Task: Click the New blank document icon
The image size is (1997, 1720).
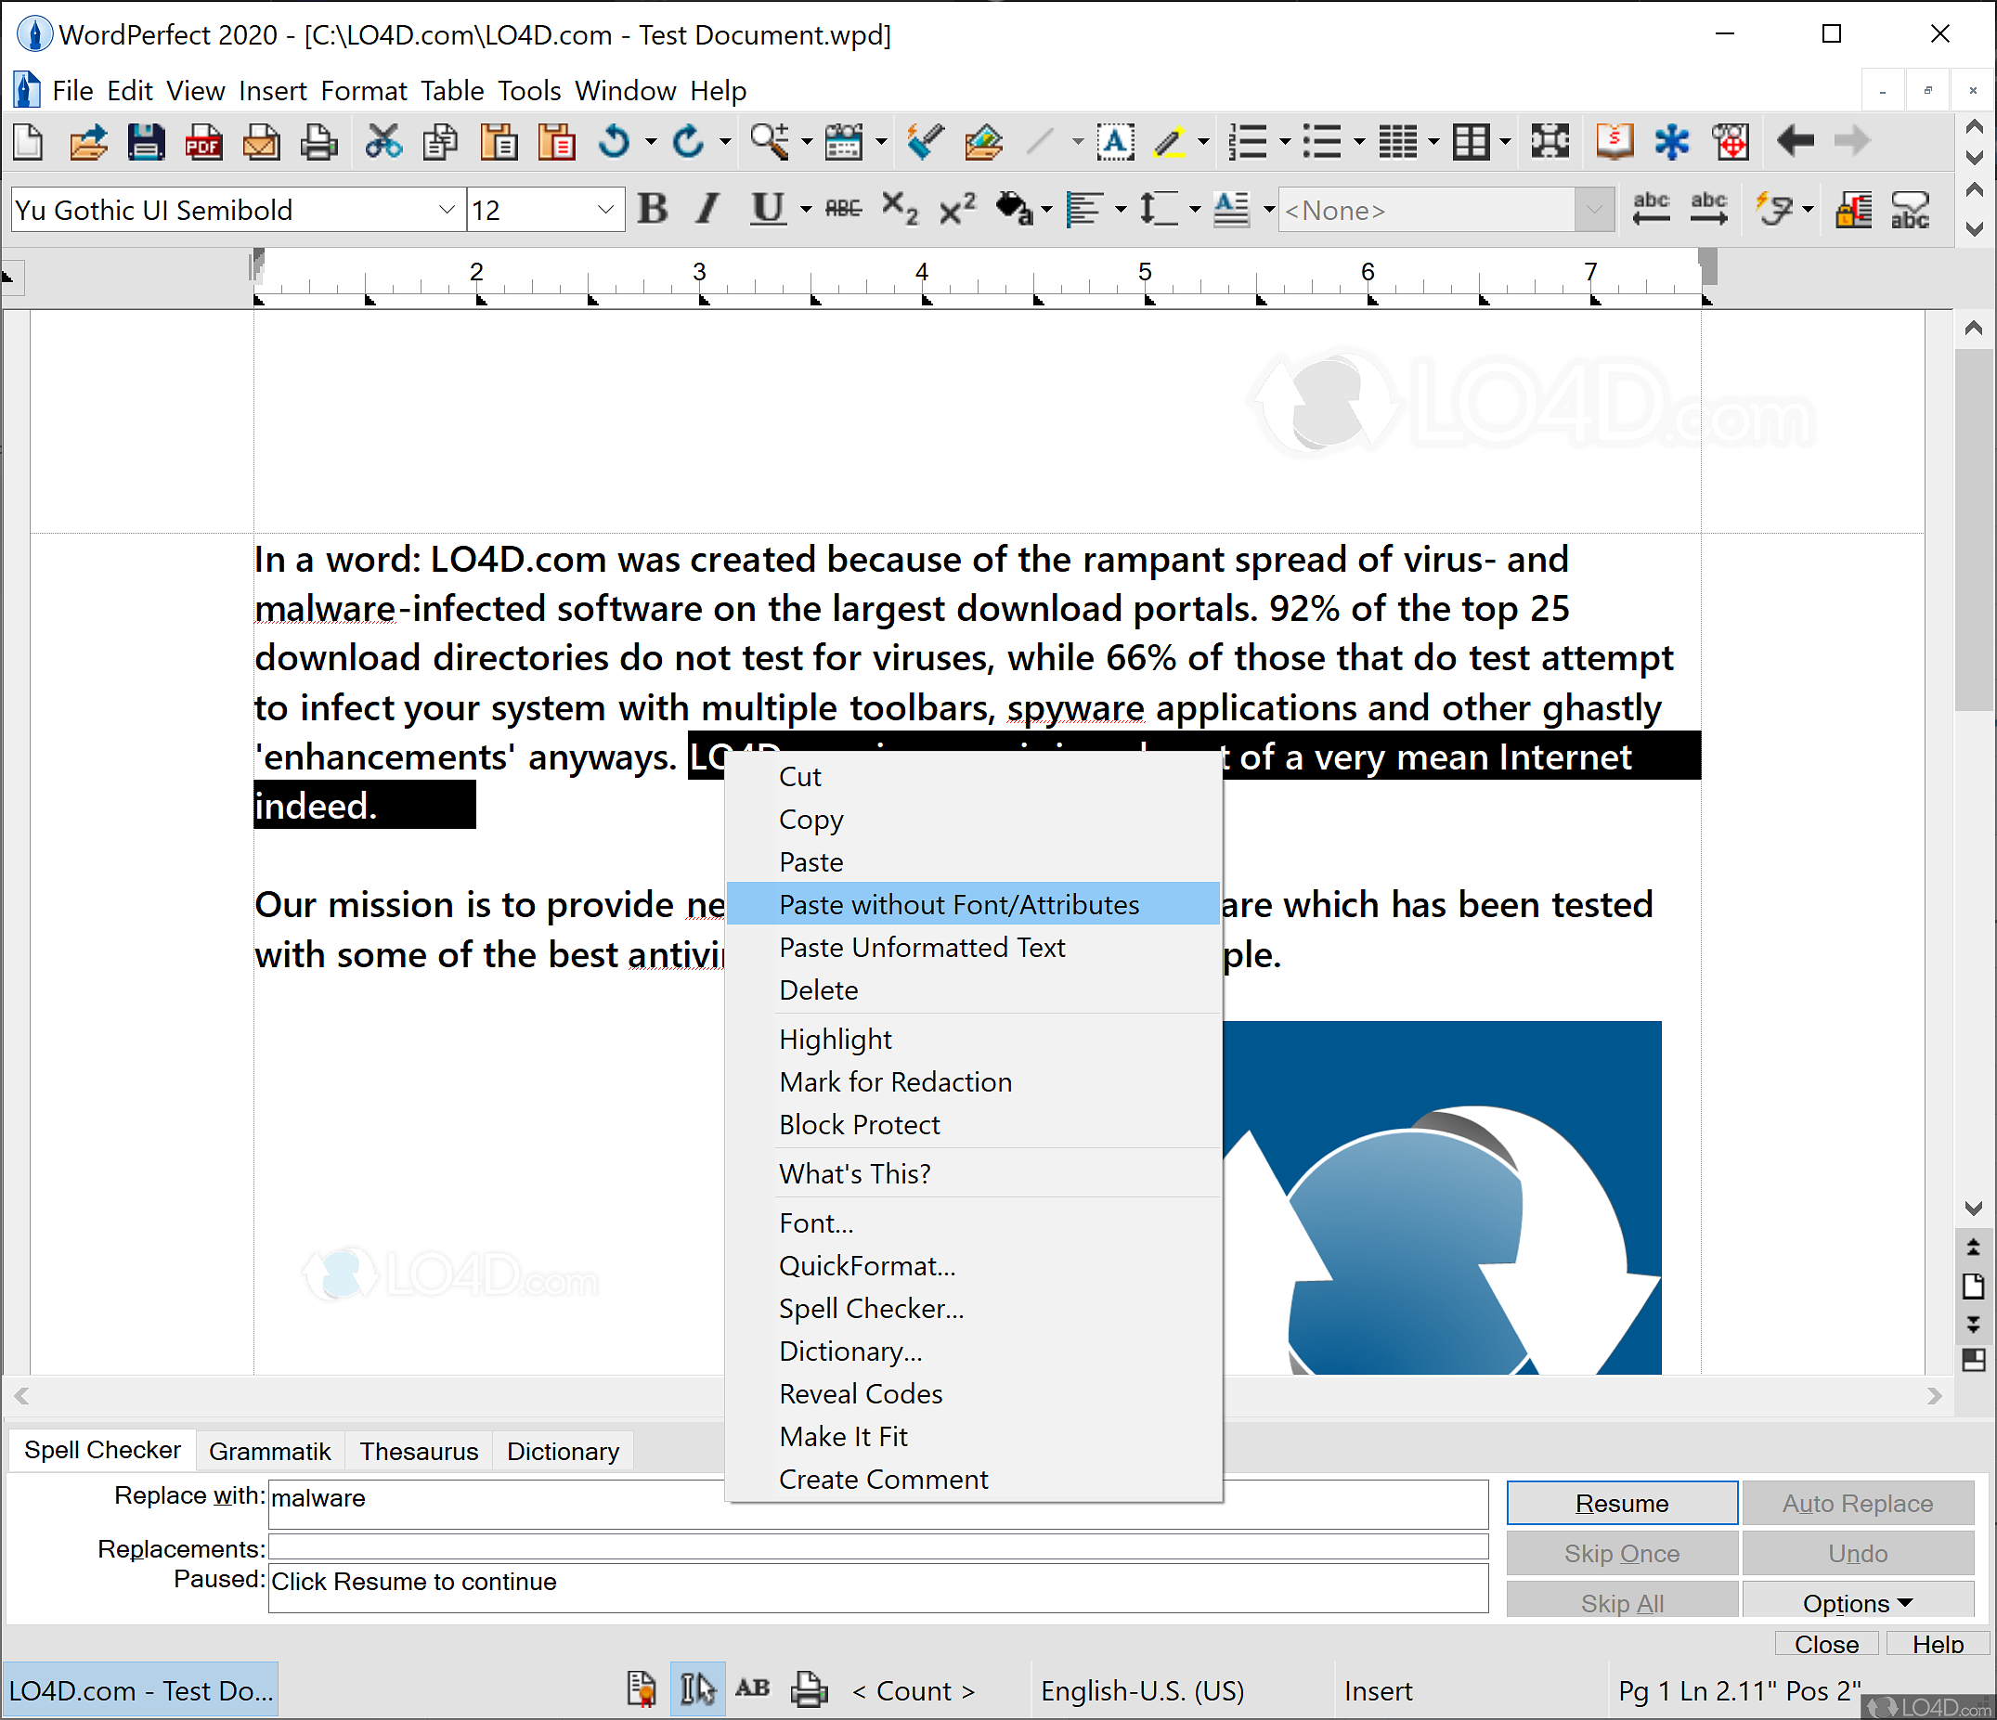Action: (x=29, y=143)
